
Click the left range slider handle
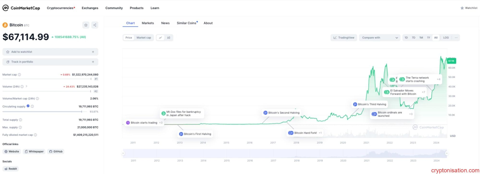point(123,153)
